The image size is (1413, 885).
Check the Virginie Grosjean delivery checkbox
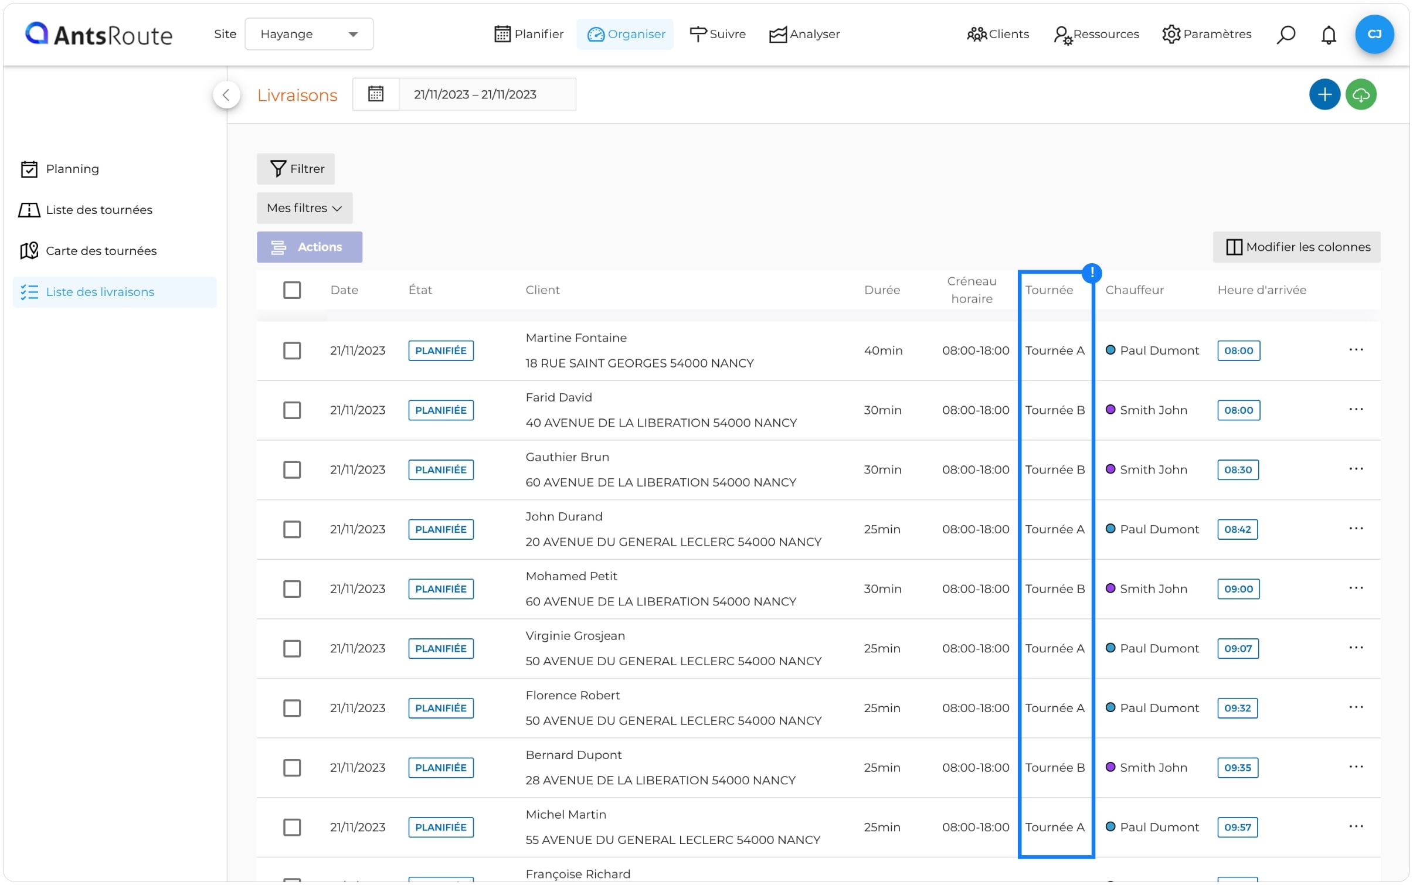pos(292,649)
